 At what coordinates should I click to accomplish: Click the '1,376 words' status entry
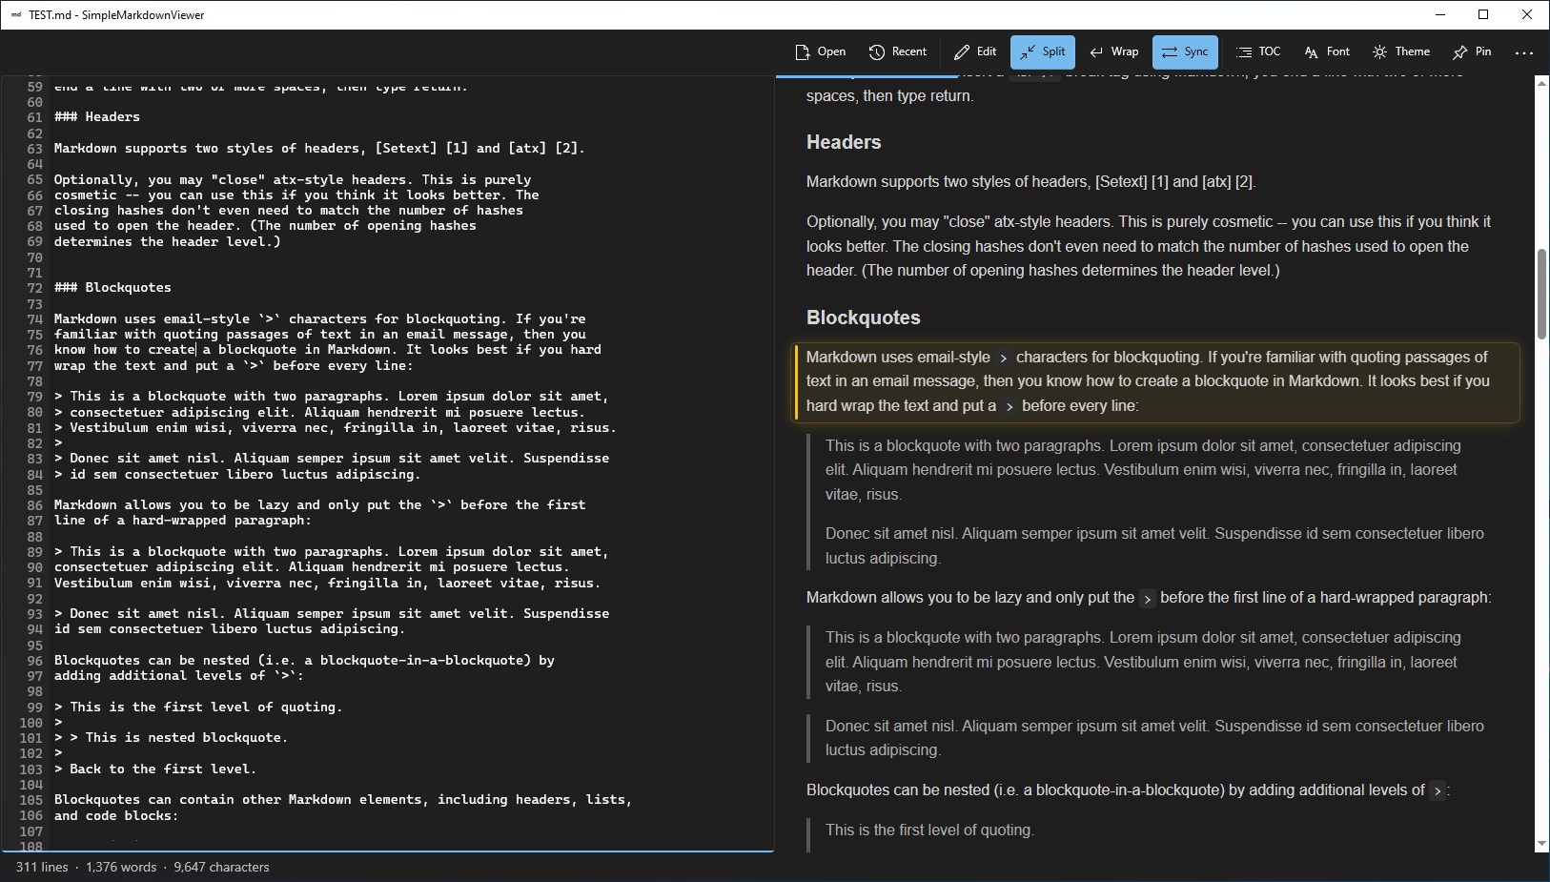[121, 867]
